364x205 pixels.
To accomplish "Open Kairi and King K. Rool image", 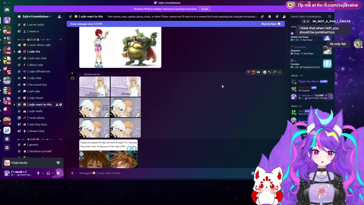I will pyautogui.click(x=120, y=47).
